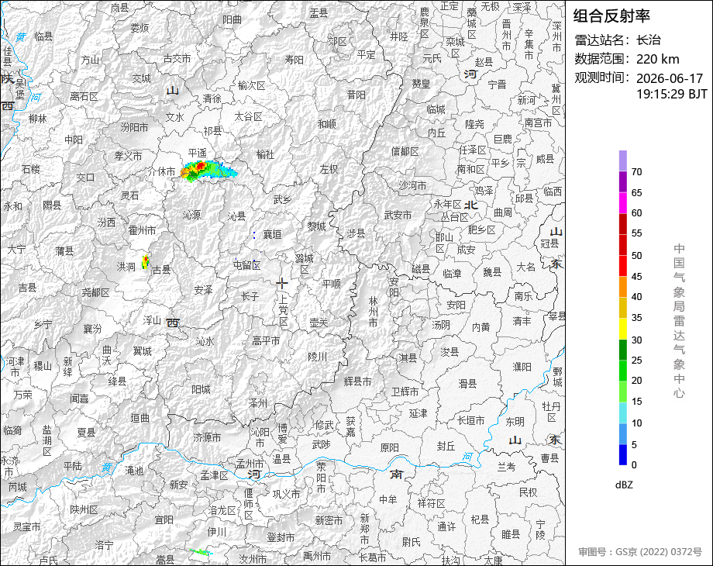Click the 林州市 map label

374,312
